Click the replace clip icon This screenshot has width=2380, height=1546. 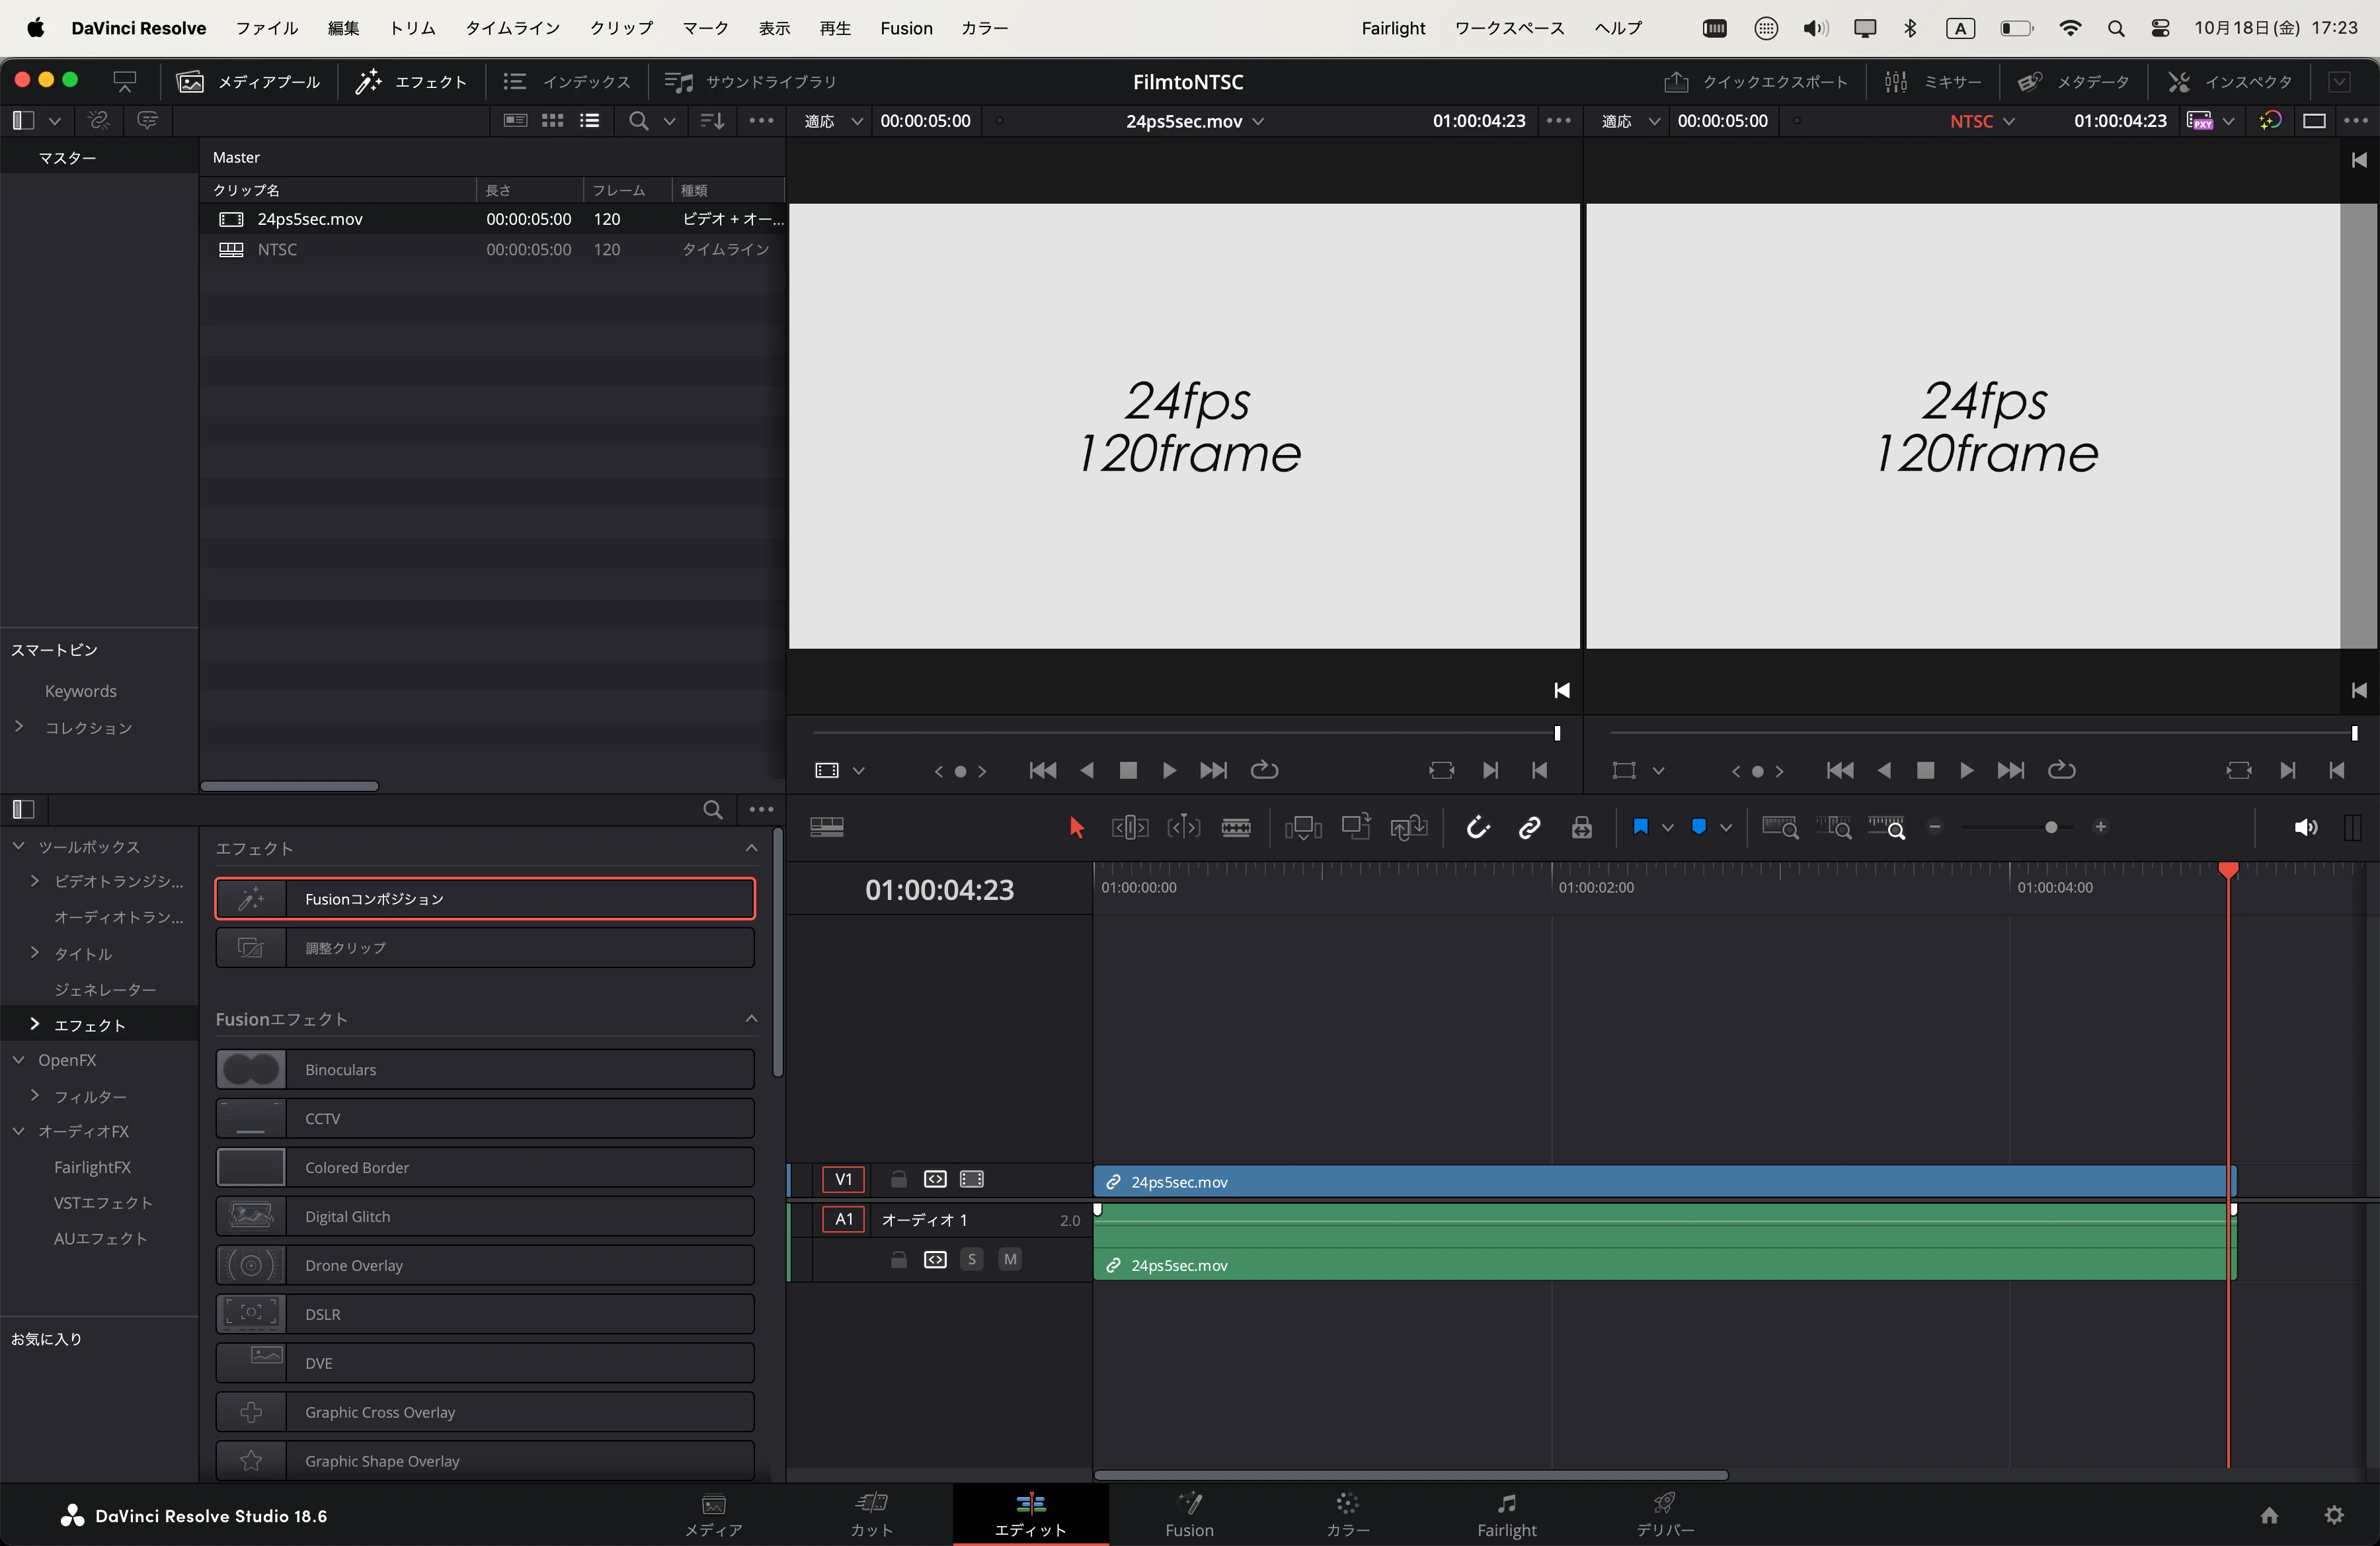point(1408,828)
